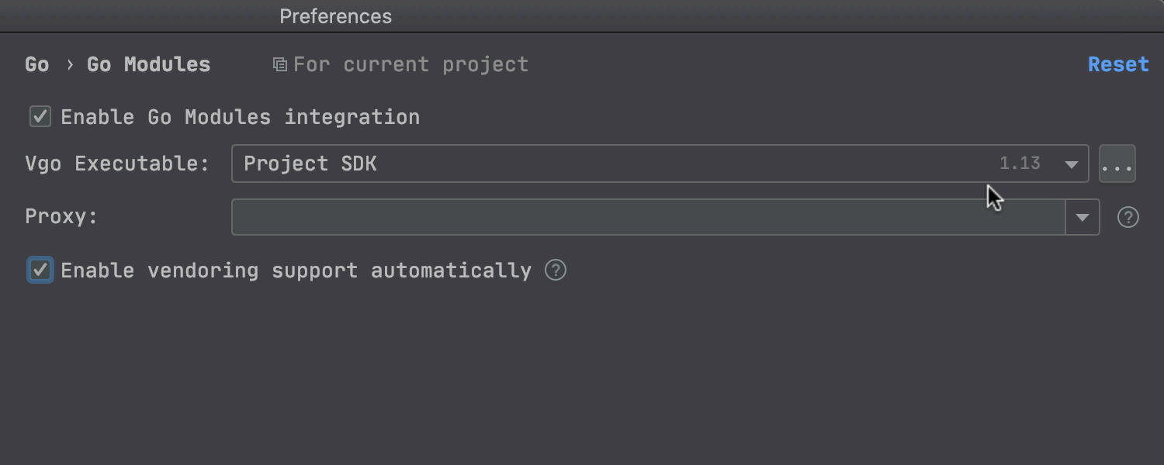The image size is (1164, 465).
Task: Click the help icon next to Proxy field
Action: coord(1128,217)
